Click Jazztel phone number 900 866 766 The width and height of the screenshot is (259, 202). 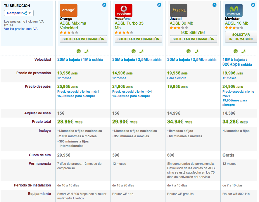(x=193, y=33)
